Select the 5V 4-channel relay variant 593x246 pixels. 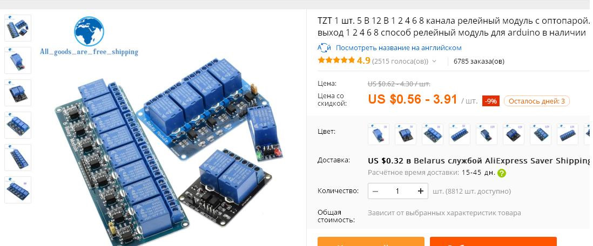433,134
